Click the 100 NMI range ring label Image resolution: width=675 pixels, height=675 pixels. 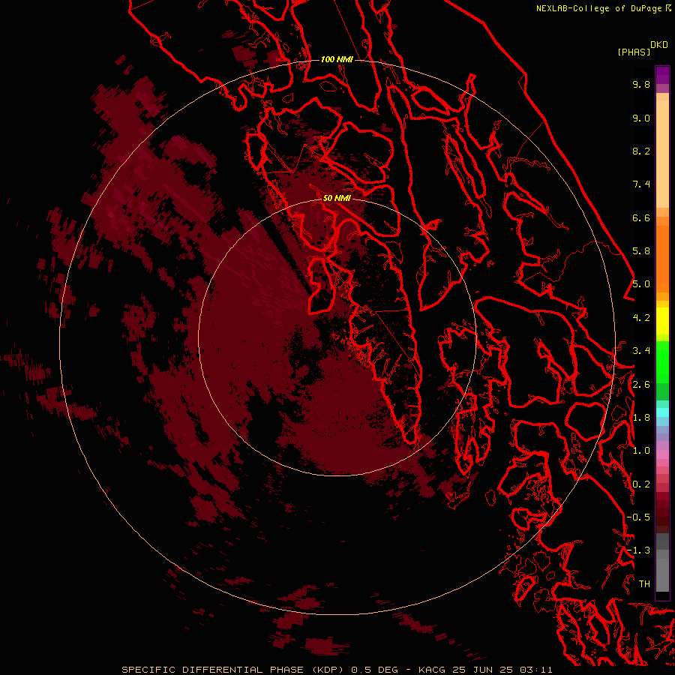pyautogui.click(x=337, y=59)
